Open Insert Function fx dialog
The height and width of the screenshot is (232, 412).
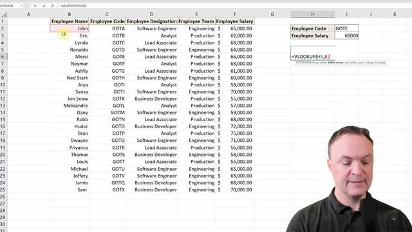[x=53, y=6]
